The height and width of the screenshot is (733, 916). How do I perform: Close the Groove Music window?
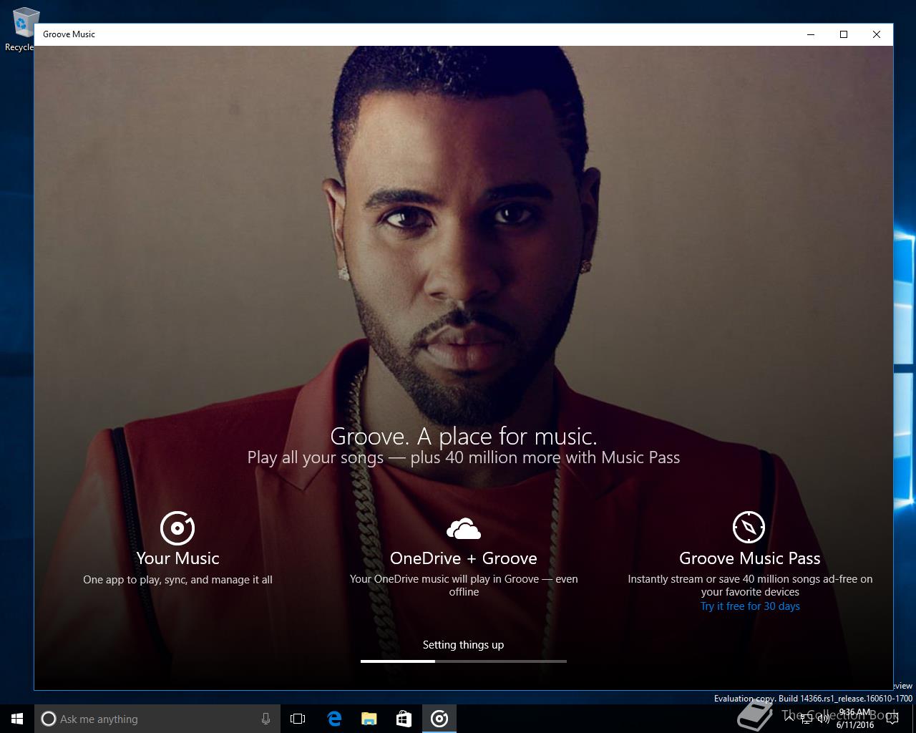pyautogui.click(x=877, y=34)
